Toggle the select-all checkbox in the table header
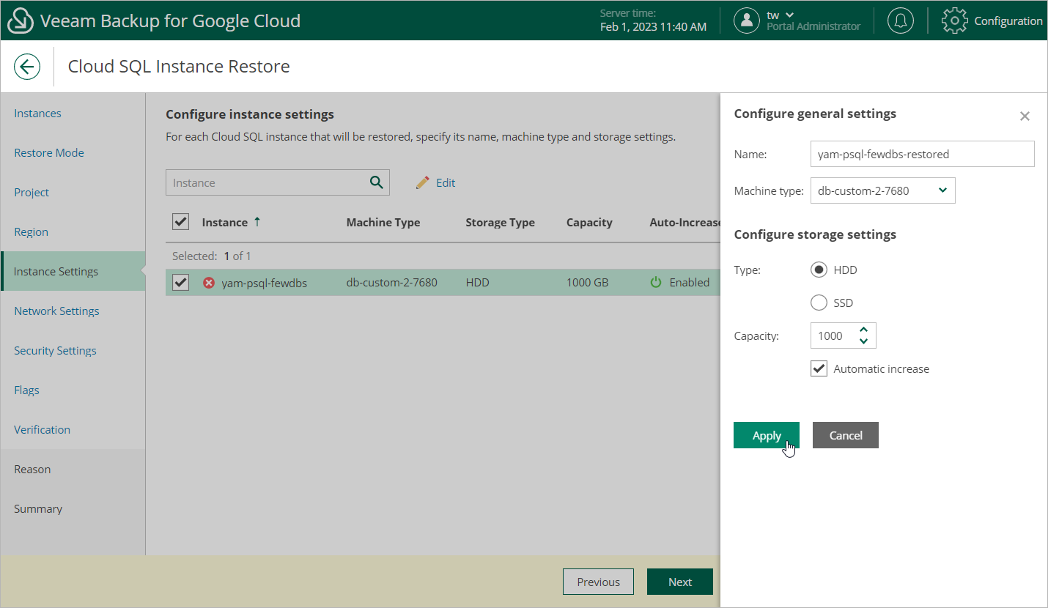The height and width of the screenshot is (608, 1048). [x=180, y=221]
